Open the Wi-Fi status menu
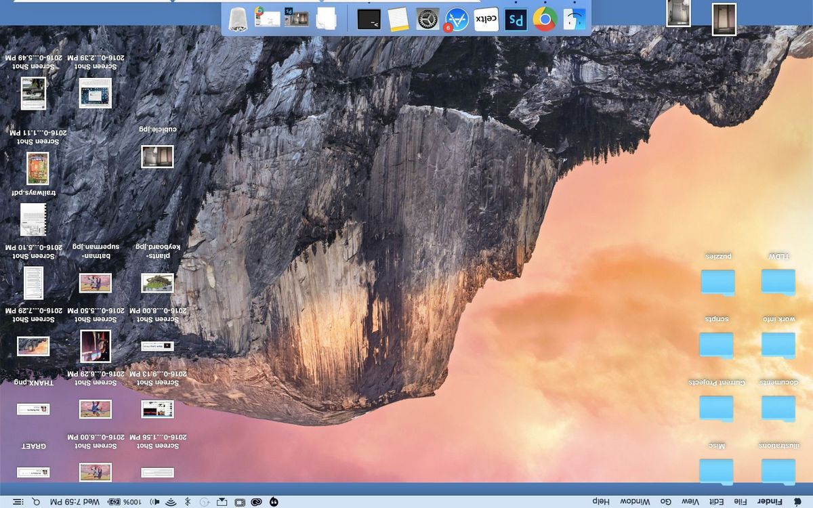The width and height of the screenshot is (813, 508). pyautogui.click(x=171, y=502)
